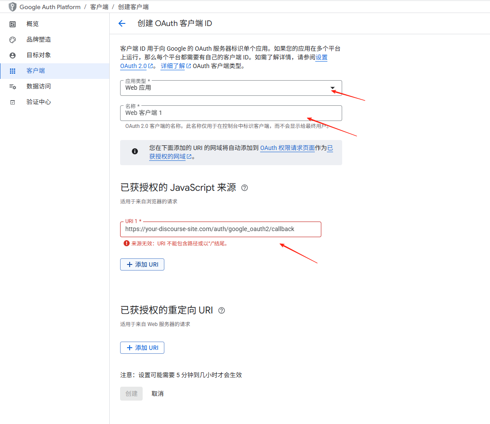Click the help icon beside JavaScript 来源
490x424 pixels.
coord(245,188)
